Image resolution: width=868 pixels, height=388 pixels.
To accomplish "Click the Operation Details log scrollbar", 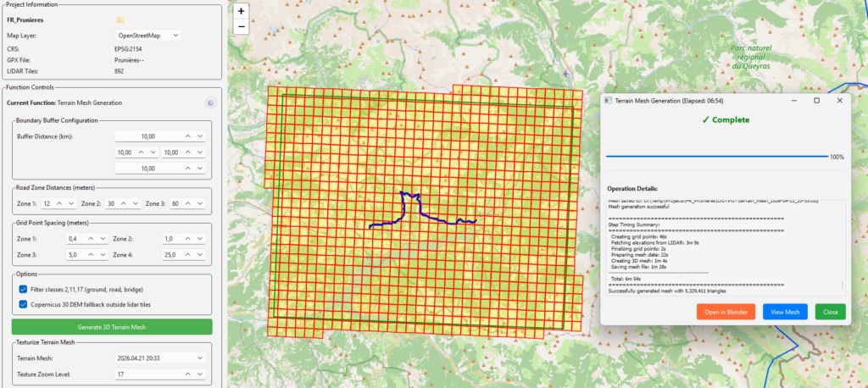I will [x=843, y=246].
